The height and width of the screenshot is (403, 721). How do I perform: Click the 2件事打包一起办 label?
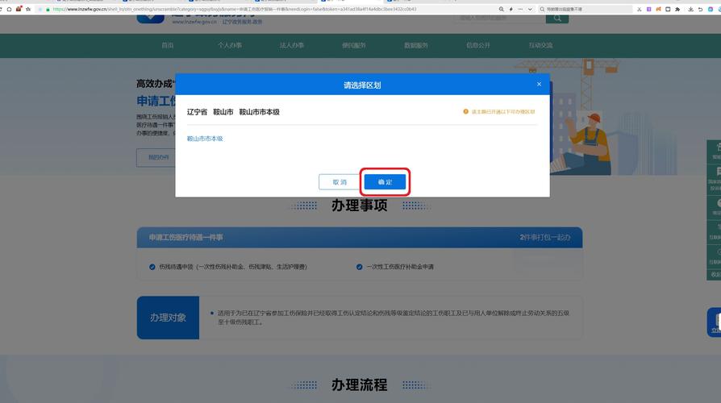coord(545,238)
